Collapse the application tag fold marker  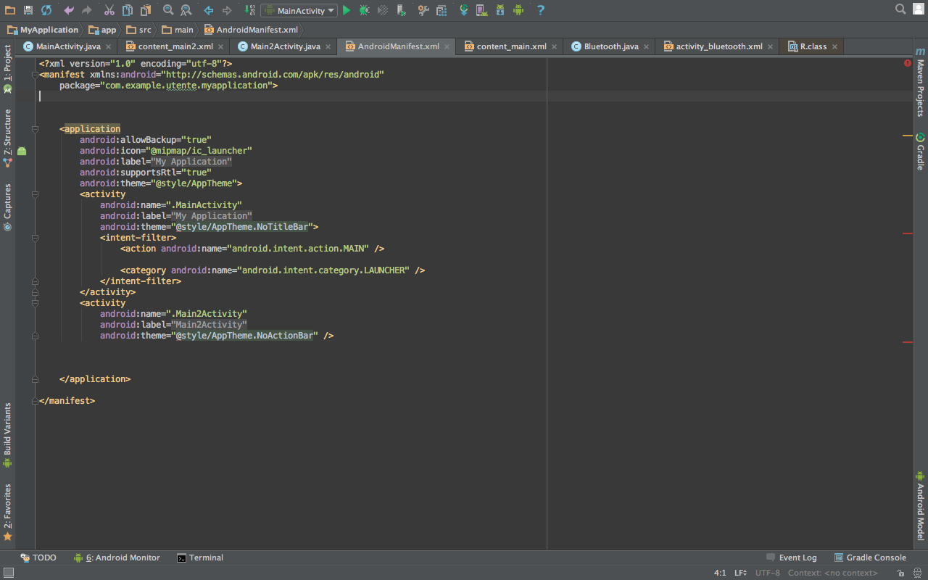click(x=35, y=129)
